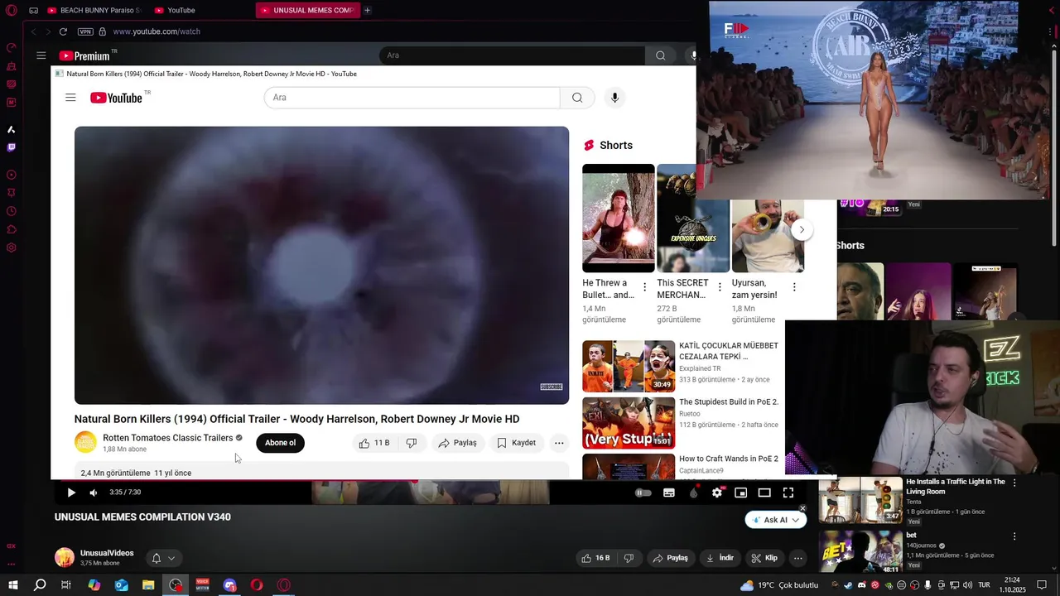Viewport: 1060px width, 596px height.
Task: Toggle the VPN badge in address bar
Action: pyautogui.click(x=85, y=31)
